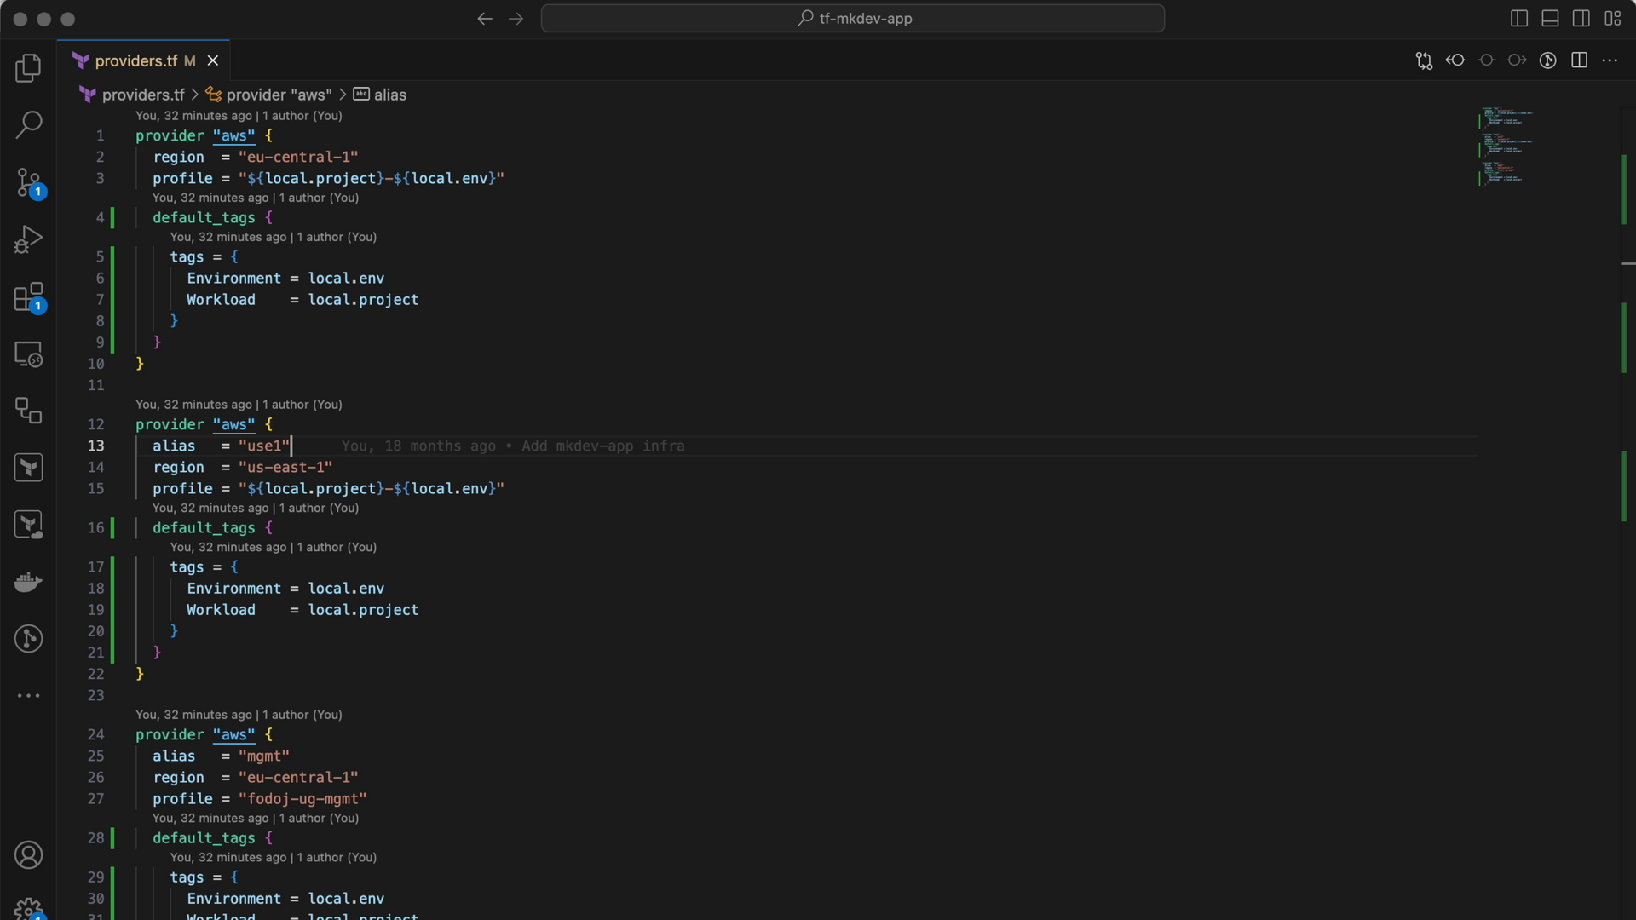The image size is (1636, 920).
Task: Toggle the primary side bar
Action: (x=1519, y=19)
